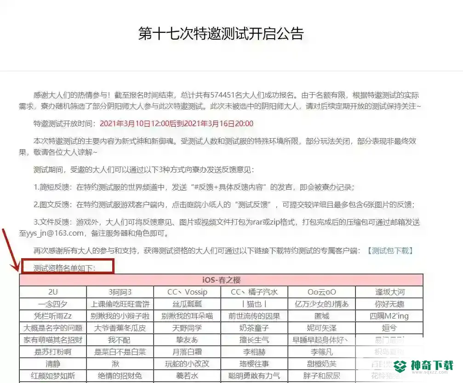
Task: Click table cell CC丶橘子汽水
Action: [254, 292]
